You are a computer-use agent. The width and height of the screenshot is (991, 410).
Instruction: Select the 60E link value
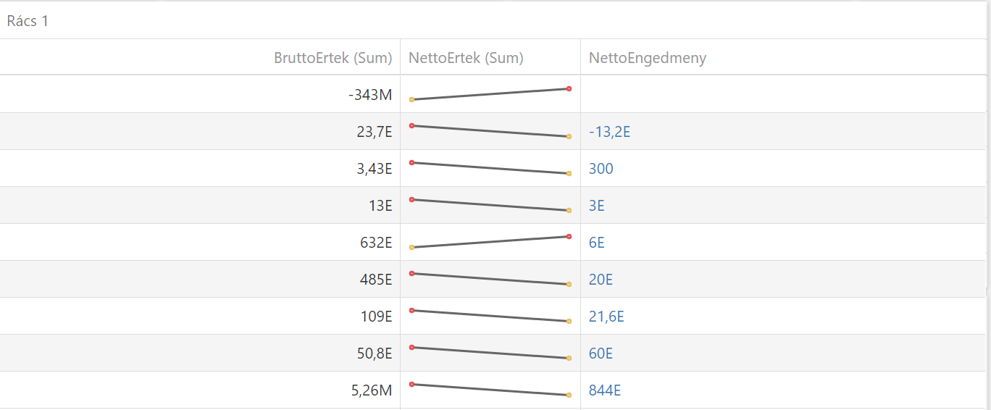(x=601, y=353)
